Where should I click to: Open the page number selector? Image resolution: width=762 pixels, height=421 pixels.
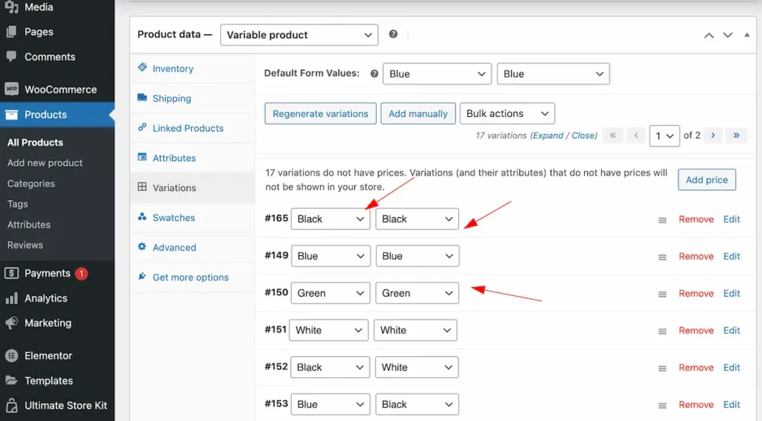(664, 135)
